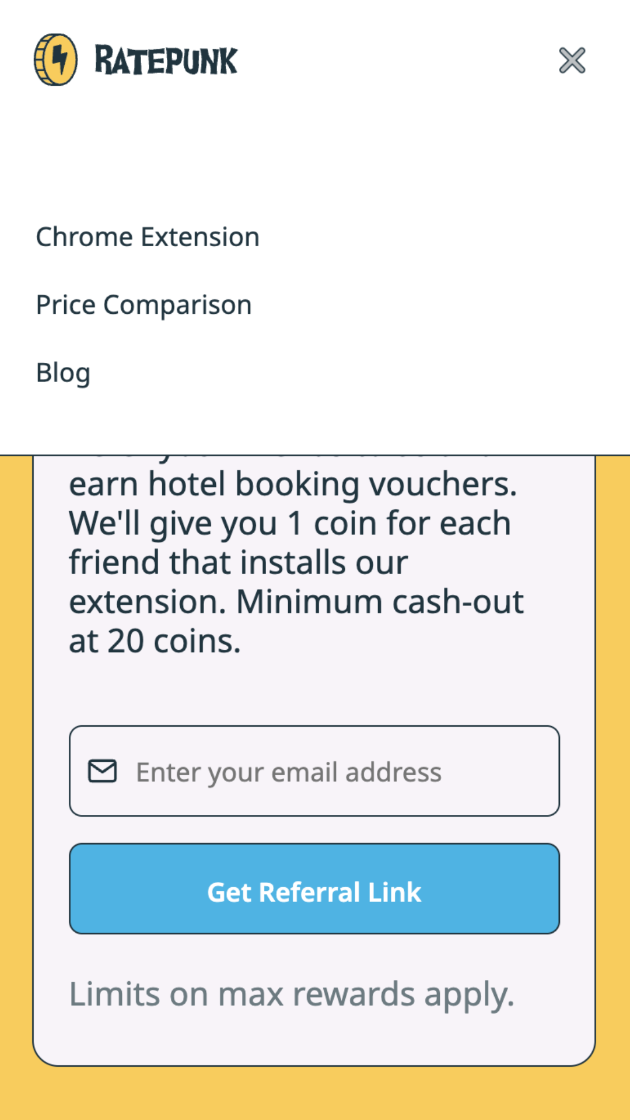Click the Limits on max rewards apply text

click(292, 994)
